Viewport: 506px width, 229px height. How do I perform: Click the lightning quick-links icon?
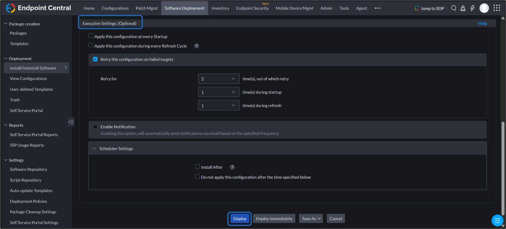tap(472, 8)
